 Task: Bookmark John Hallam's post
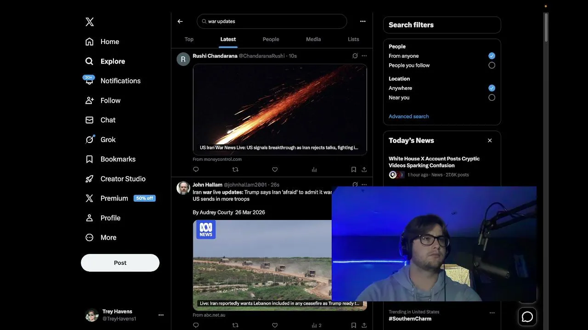(x=354, y=325)
